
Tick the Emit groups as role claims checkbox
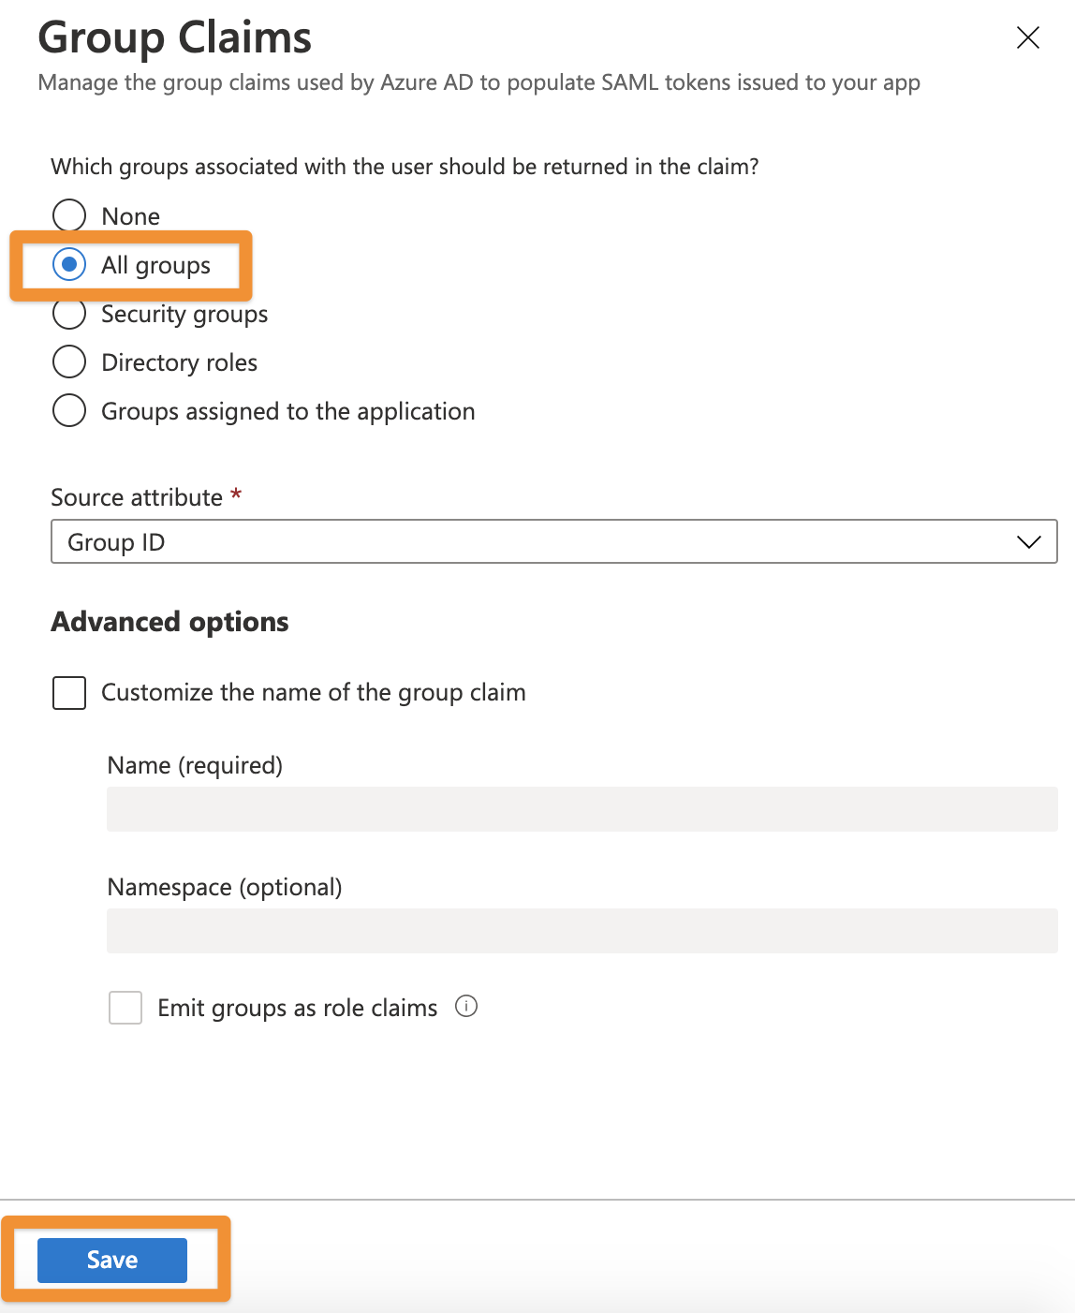point(125,1008)
